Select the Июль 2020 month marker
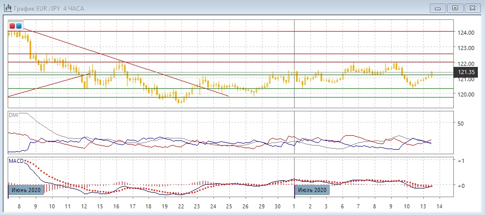 (311, 190)
